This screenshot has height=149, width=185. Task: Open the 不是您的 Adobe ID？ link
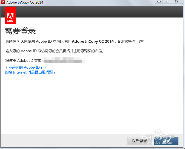pyautogui.click(x=26, y=67)
